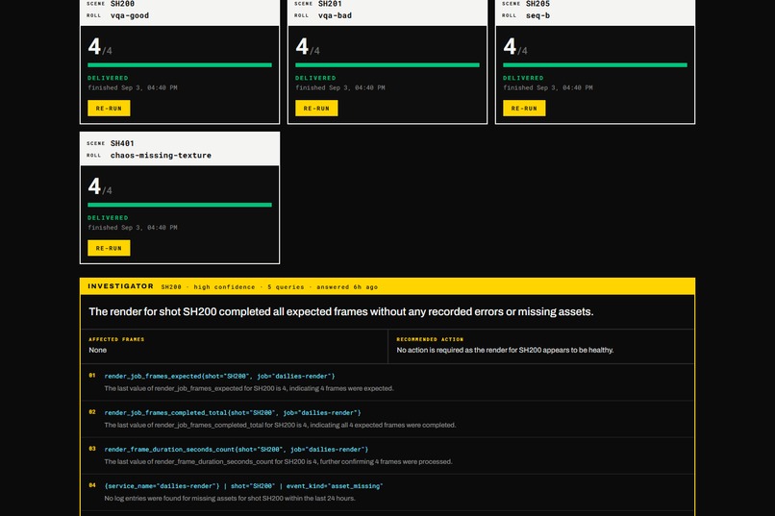Open query 02 render_job_frames_completed_total
775x516 pixels.
click(233, 413)
